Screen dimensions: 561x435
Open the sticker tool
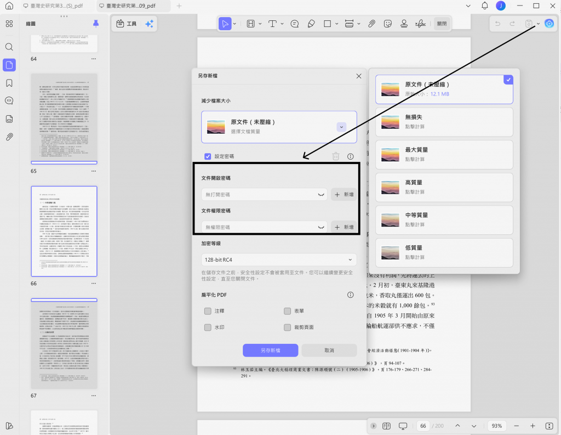point(387,24)
